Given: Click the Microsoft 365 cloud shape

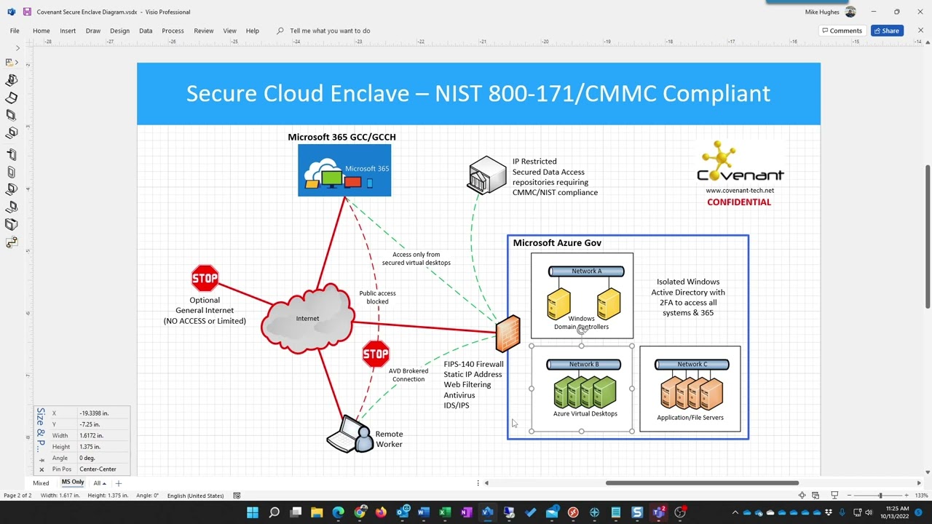Looking at the screenshot, I should pyautogui.click(x=344, y=170).
